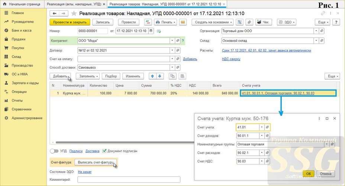Open Зарплата и кадры sidebar section
Image resolution: width=345 pixels, height=186 pixels.
[x=25, y=83]
